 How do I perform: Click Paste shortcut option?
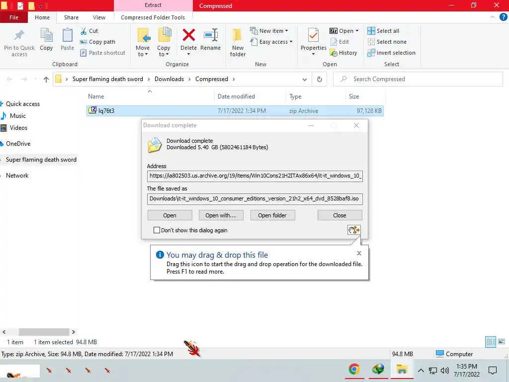(x=102, y=53)
